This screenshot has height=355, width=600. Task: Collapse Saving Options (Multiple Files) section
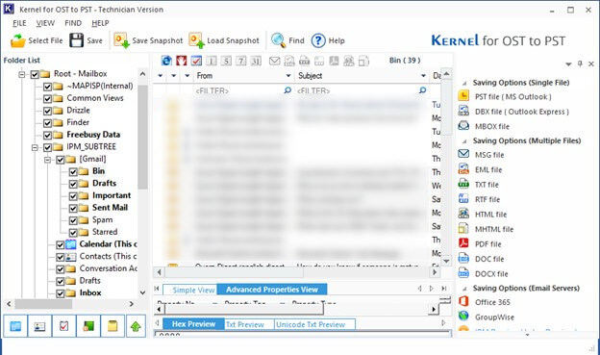pos(464,141)
